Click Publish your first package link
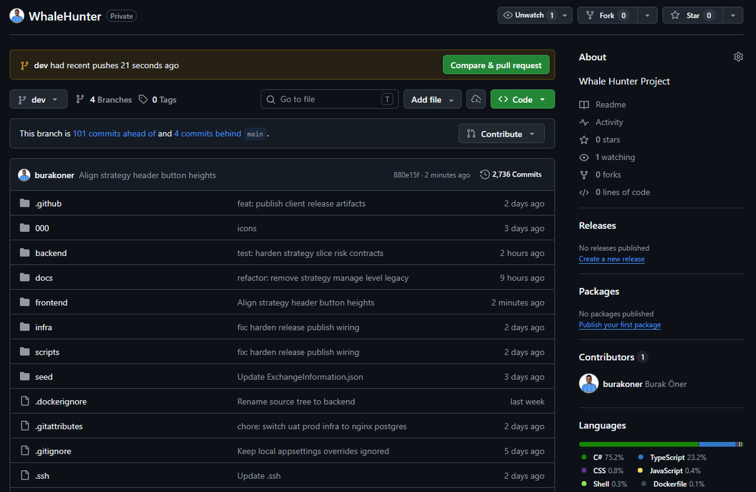The image size is (756, 492). [x=620, y=325]
